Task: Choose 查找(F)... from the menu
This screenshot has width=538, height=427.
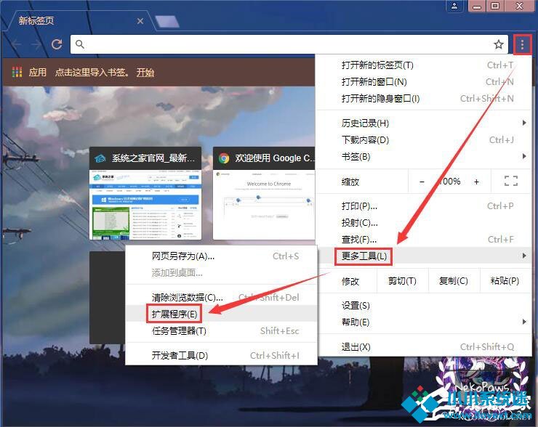Action: [423, 239]
